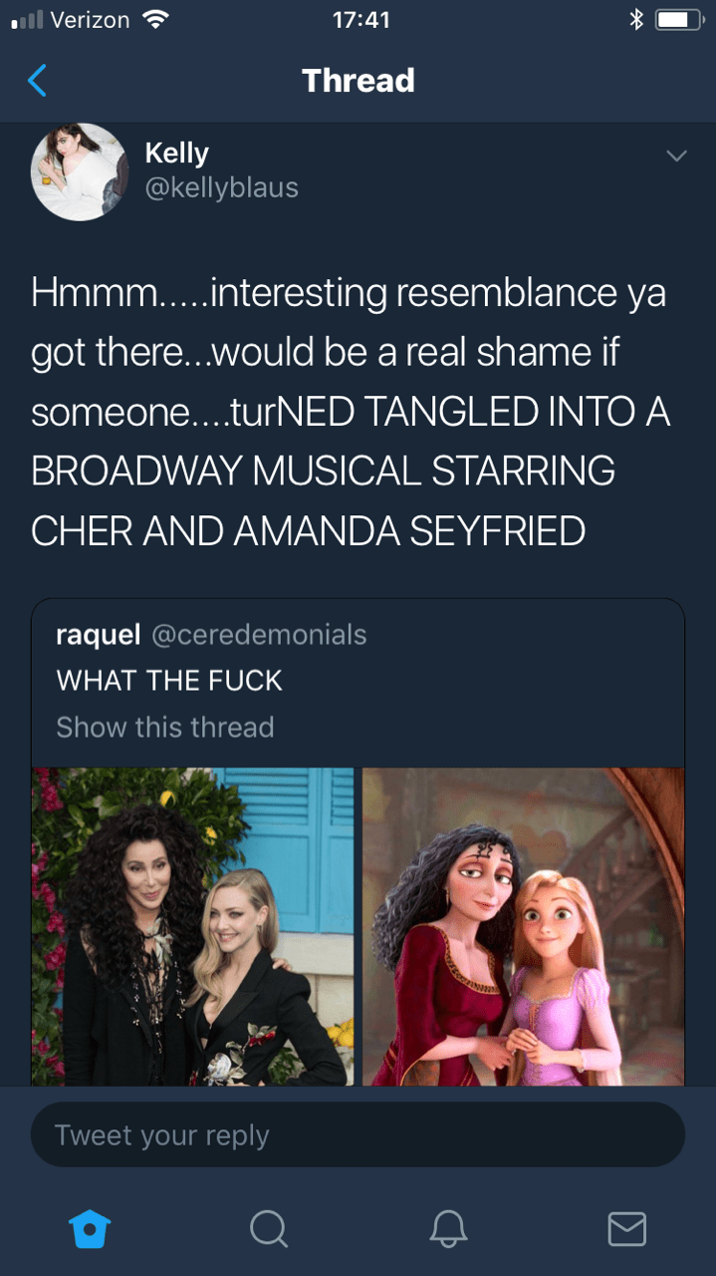Tap the Tweet your reply field

pyautogui.click(x=358, y=1134)
